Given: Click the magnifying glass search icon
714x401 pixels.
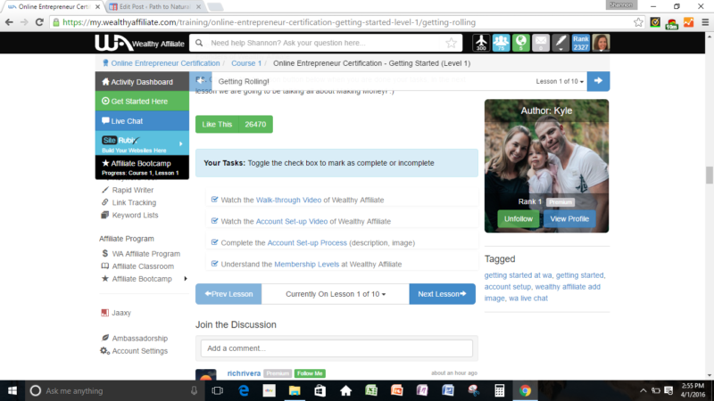Looking at the screenshot, I should tap(199, 43).
